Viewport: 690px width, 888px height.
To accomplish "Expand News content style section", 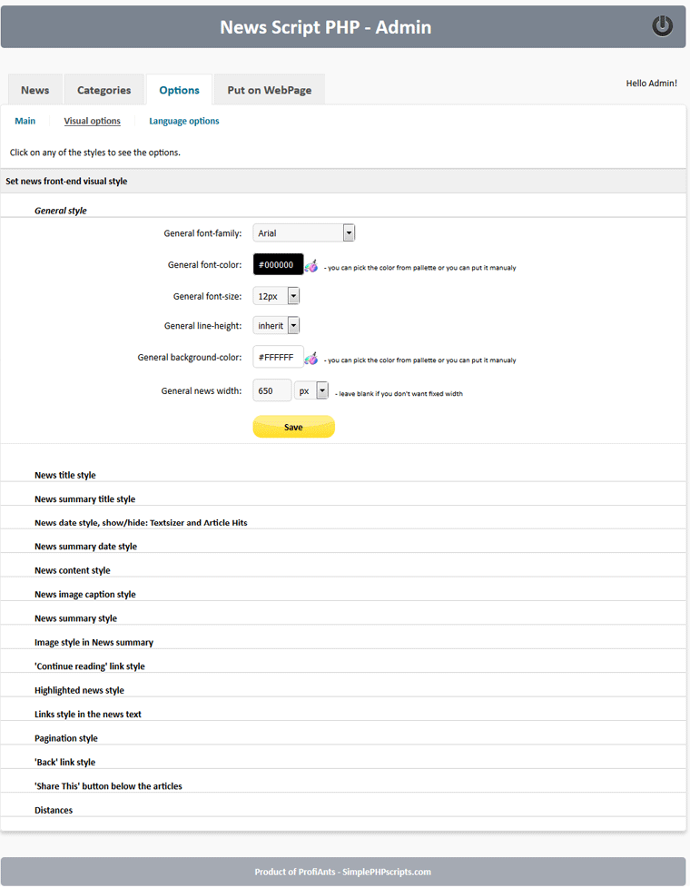I will click(73, 570).
